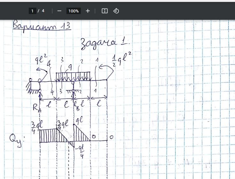Image resolution: width=235 pixels, height=179 pixels.
Task: Select the current page number field
Action: tap(32, 11)
